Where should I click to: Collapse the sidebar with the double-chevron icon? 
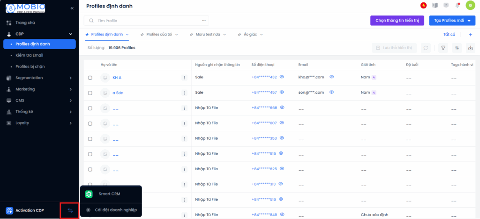coord(72,8)
